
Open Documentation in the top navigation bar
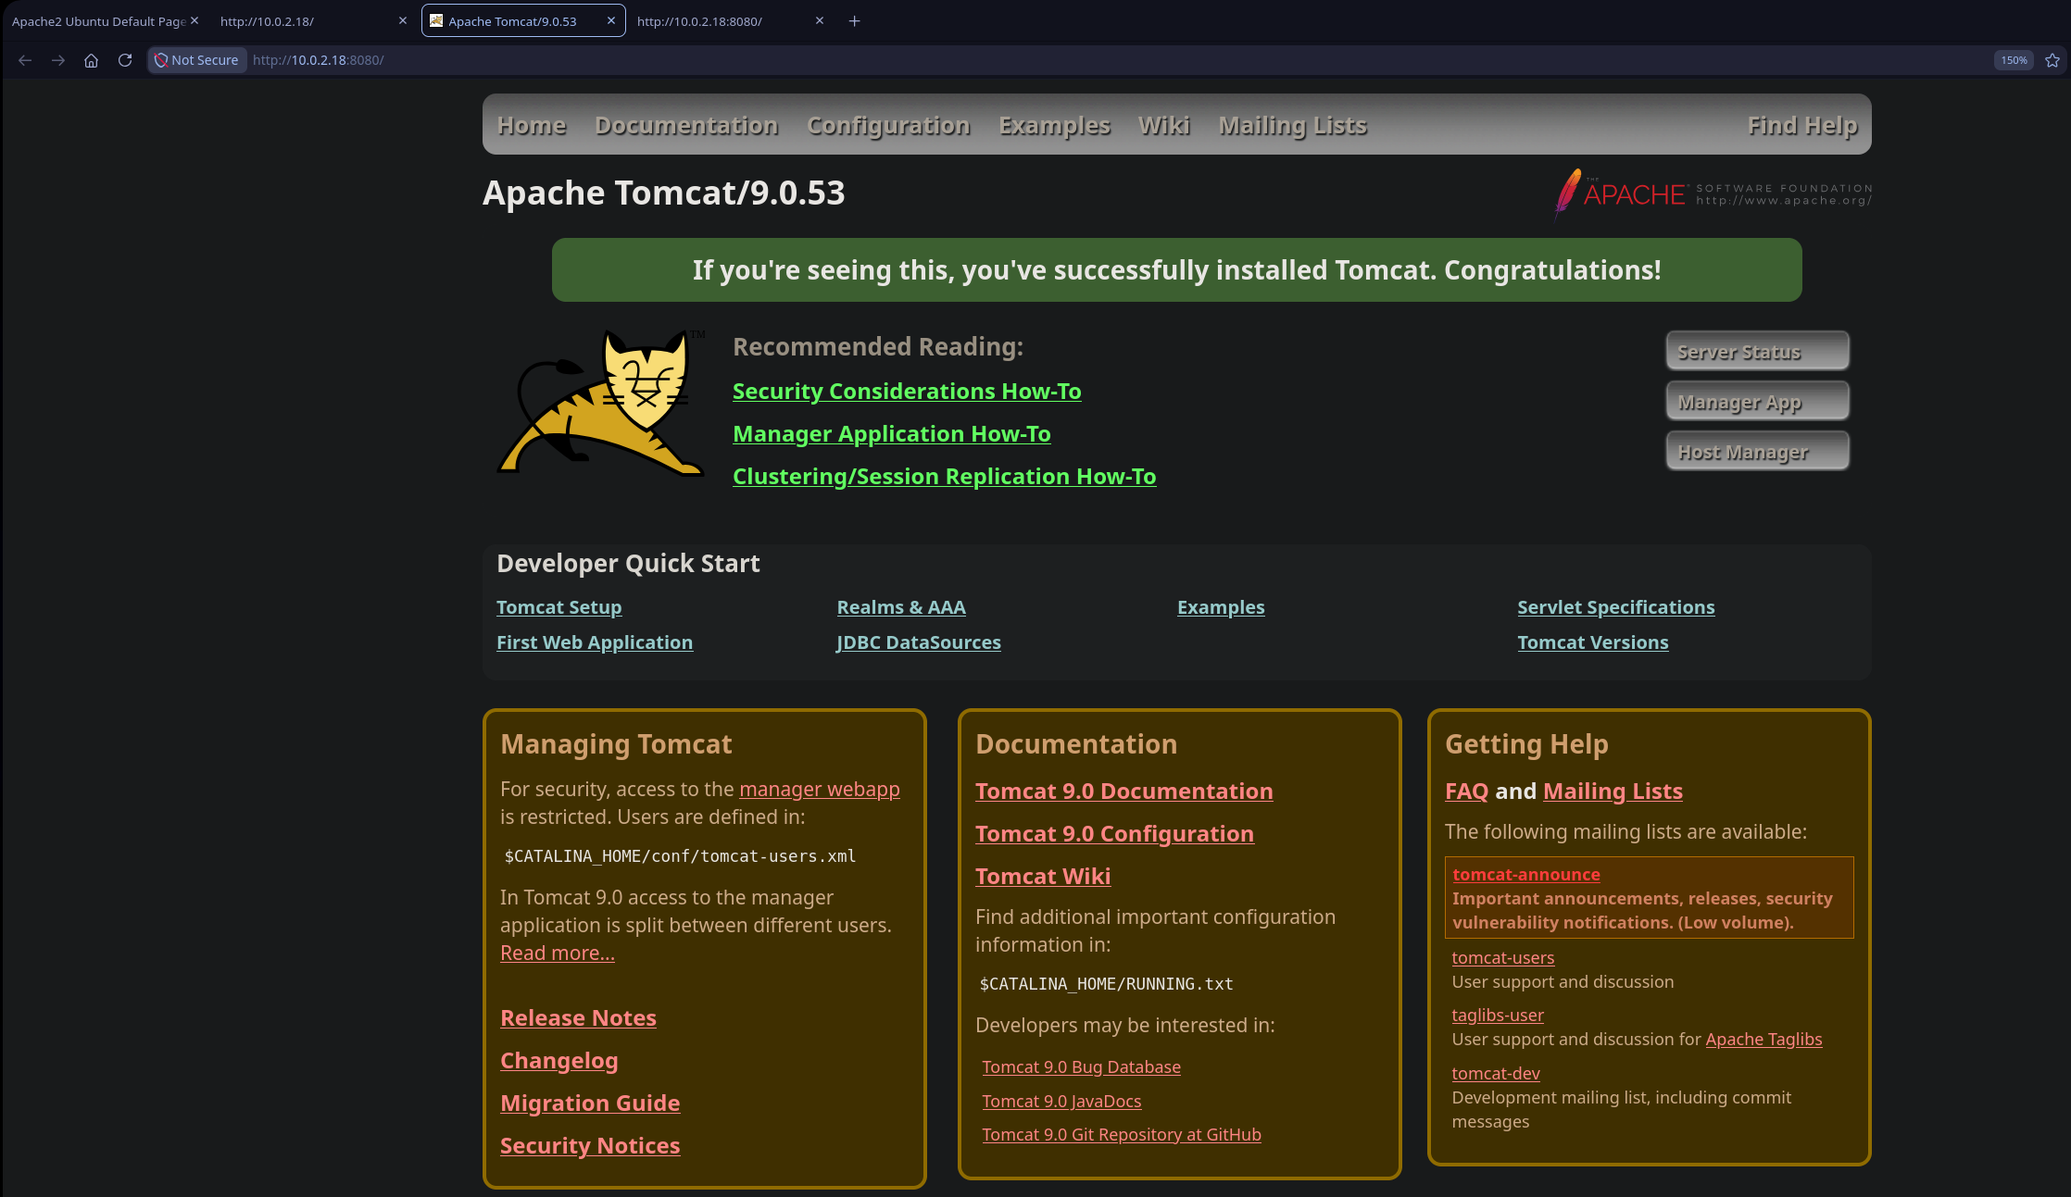(686, 125)
